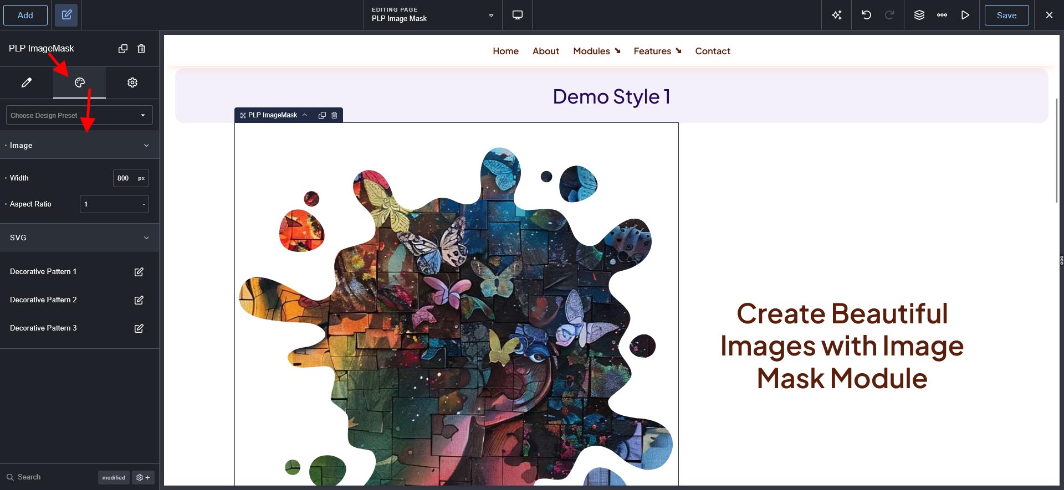Edit Decorative Pattern 2
Image resolution: width=1064 pixels, height=490 pixels.
click(x=139, y=300)
